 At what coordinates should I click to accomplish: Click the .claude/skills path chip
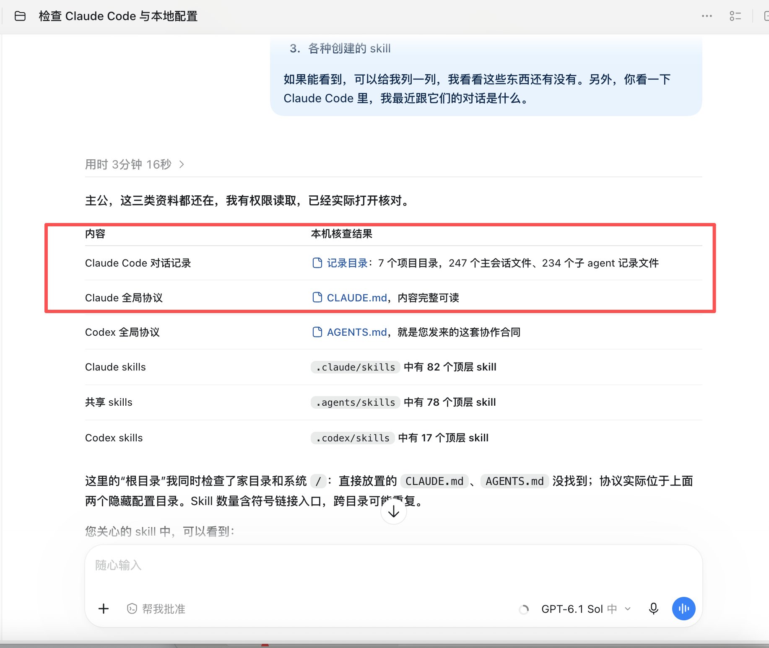point(356,367)
